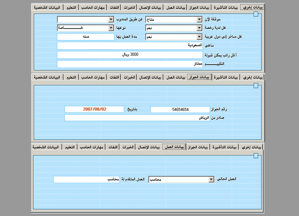Open الخبرات tab in the license form

point(129,7)
